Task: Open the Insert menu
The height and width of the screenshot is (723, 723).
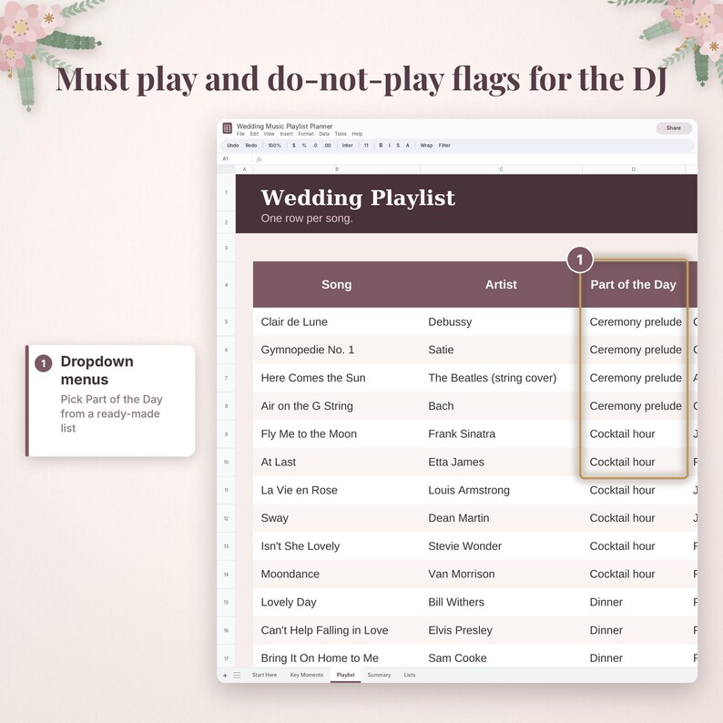Action: click(286, 134)
